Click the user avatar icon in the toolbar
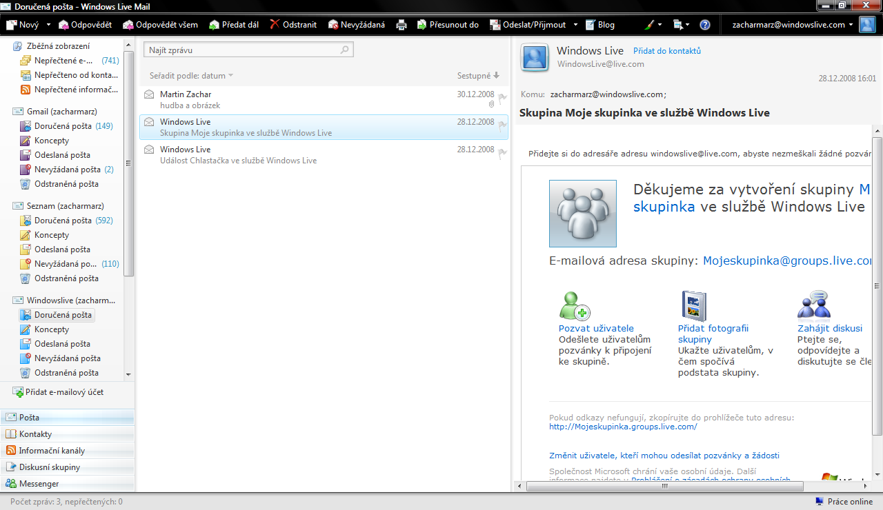 click(867, 25)
